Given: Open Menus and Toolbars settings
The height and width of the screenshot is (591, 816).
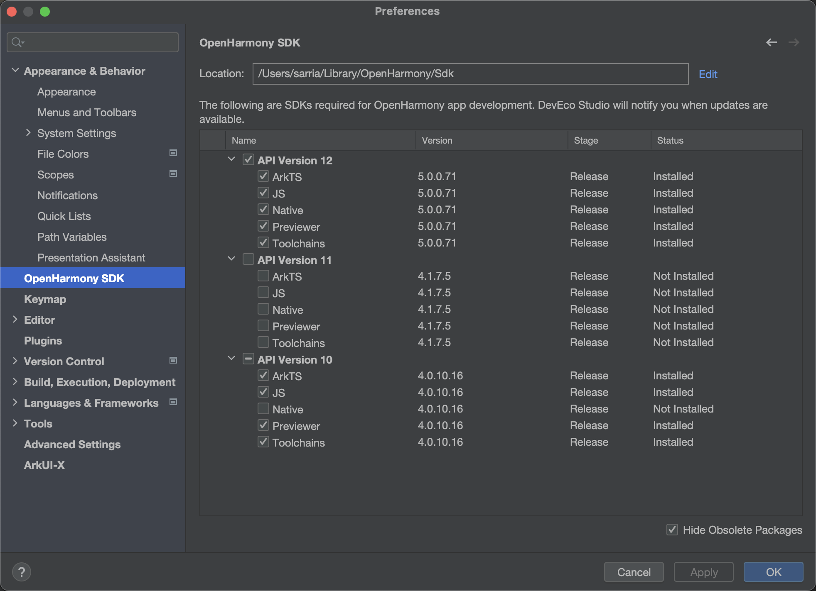Looking at the screenshot, I should click(x=87, y=112).
